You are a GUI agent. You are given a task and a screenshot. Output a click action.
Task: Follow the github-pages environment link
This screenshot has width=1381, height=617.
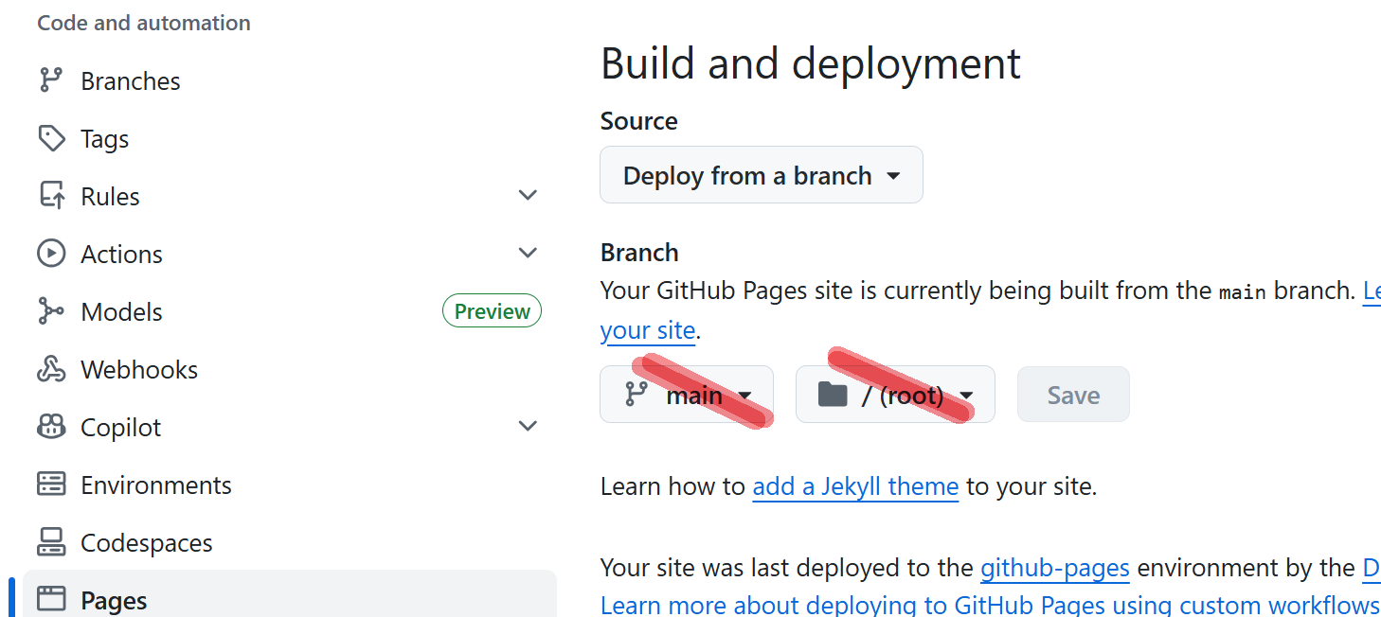tap(1054, 568)
